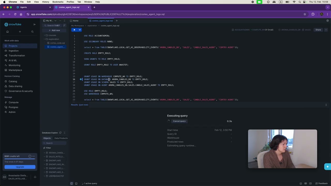The image size is (331, 186).
Task: Change role ACCOUNTADMIN selector
Action: pos(241,30)
